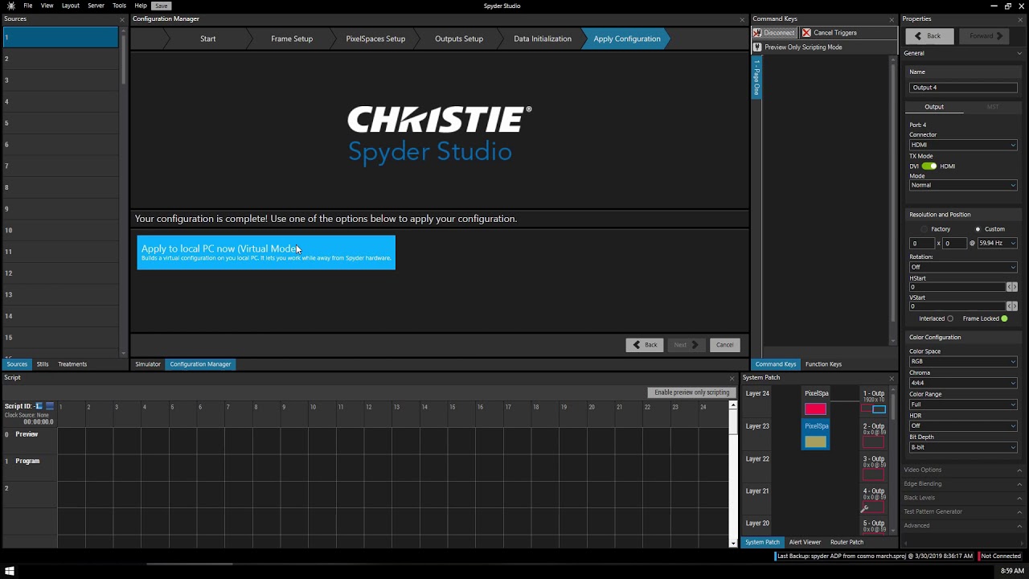Screen dimensions: 1029x579
Task: Expand the Test Pattern Generator section
Action: click(963, 511)
